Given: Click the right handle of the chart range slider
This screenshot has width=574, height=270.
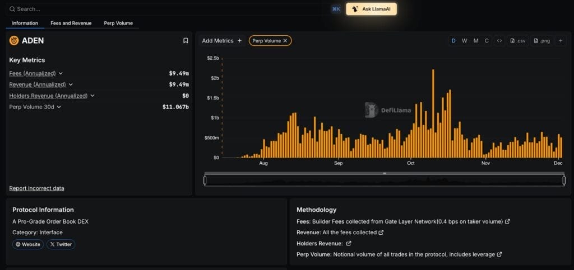Looking at the screenshot, I should pyautogui.click(x=564, y=180).
